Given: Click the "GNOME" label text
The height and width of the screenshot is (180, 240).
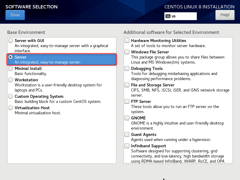Looking at the screenshot, I should coord(138,118).
